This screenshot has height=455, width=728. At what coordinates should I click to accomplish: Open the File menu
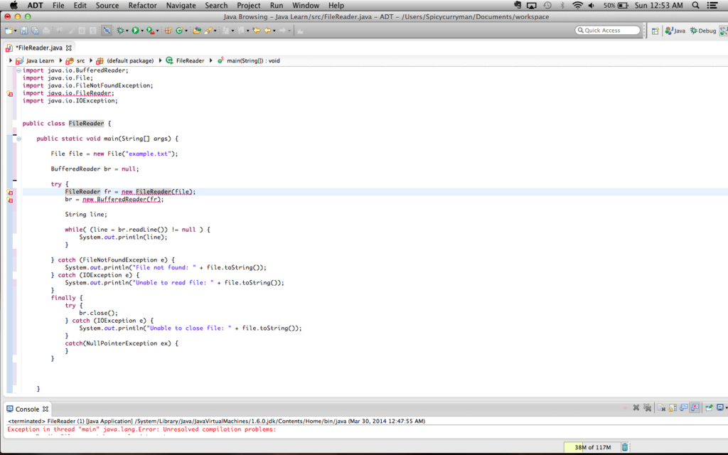click(x=58, y=6)
